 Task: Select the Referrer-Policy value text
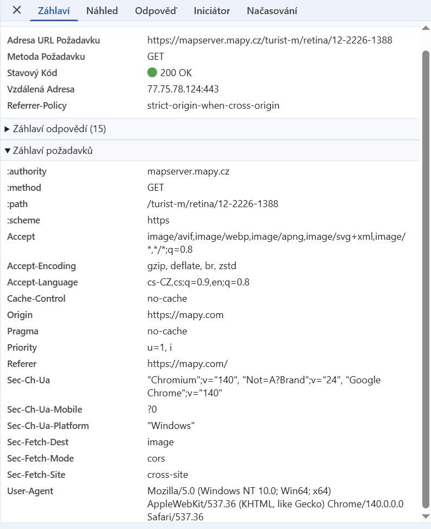213,105
